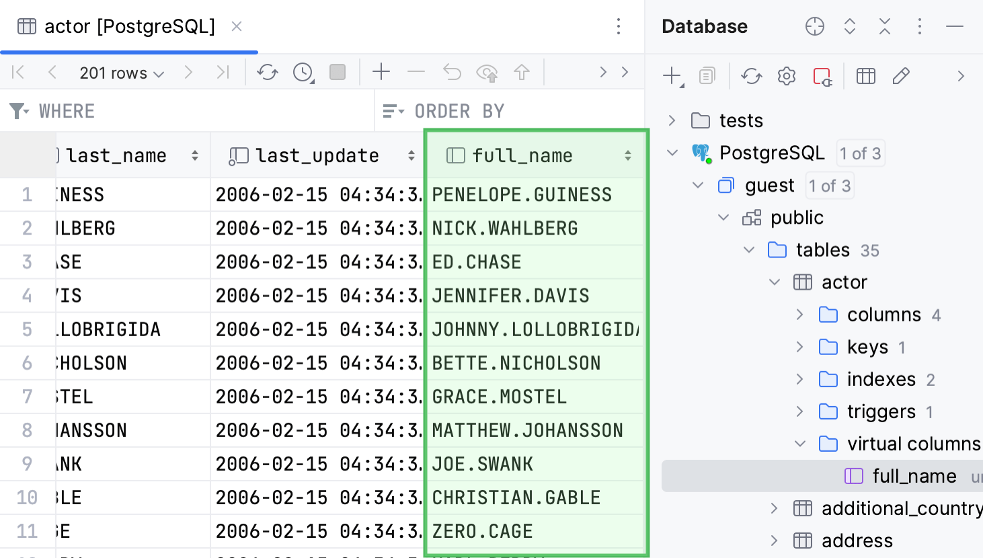Screen dimensions: 983x558
Task: Sort by the full_name column header
Action: point(522,156)
